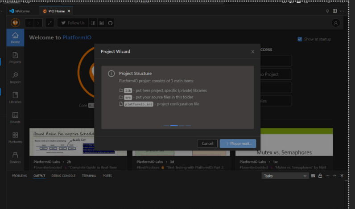Click PlatformIO Labs 3d post header
Image resolution: width=355 pixels, height=209 pixels.
point(155,162)
